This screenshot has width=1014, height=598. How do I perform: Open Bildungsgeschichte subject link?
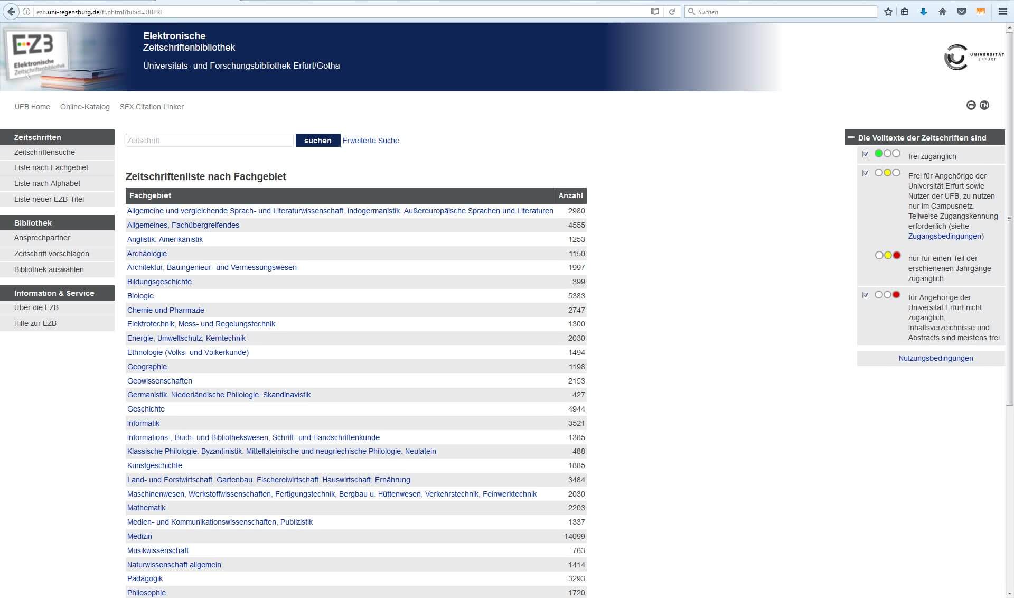[159, 282]
